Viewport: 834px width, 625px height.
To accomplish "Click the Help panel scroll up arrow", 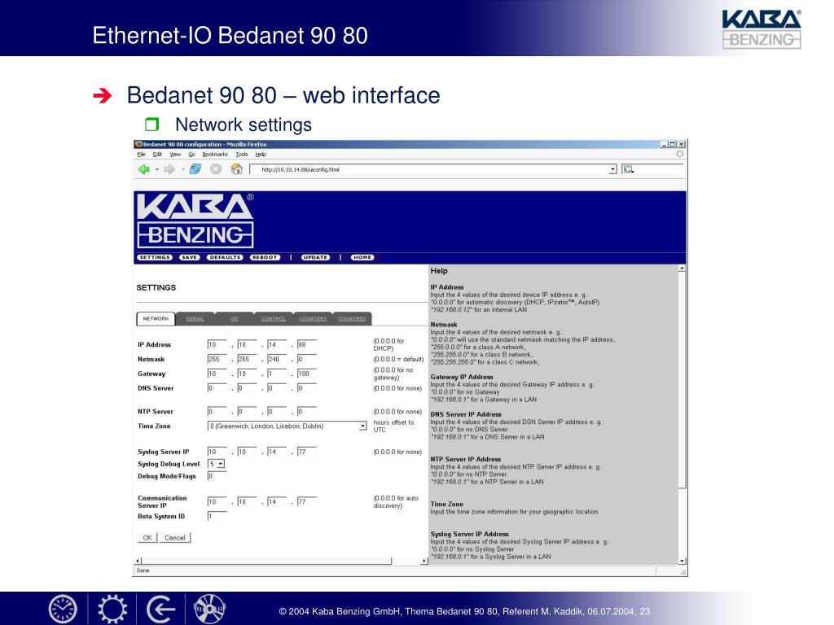I will (x=682, y=269).
